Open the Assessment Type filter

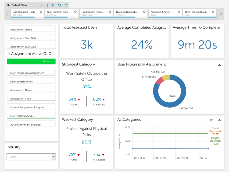pos(31,98)
